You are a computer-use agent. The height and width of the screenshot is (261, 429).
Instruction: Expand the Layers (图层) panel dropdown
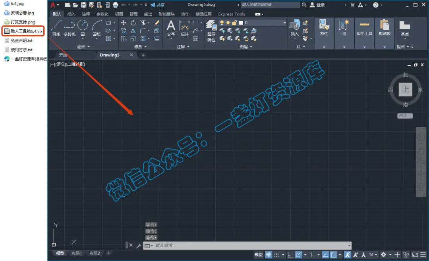[x=246, y=47]
